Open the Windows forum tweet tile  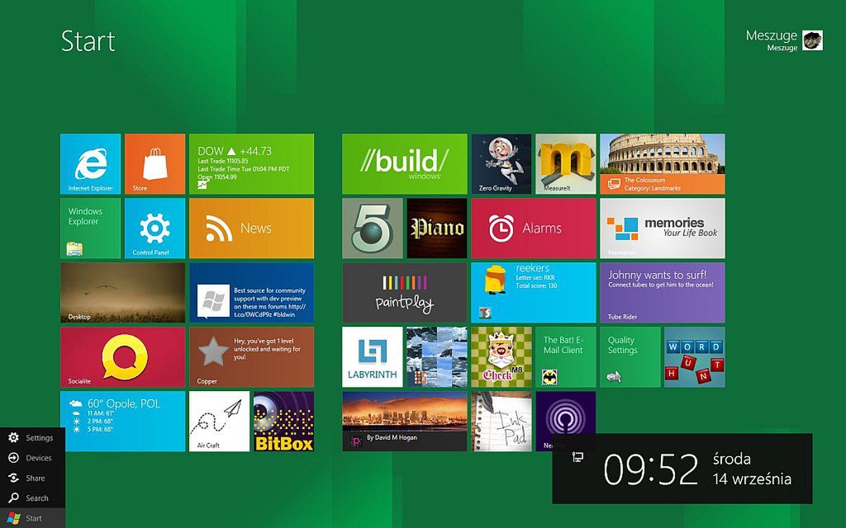(x=251, y=293)
